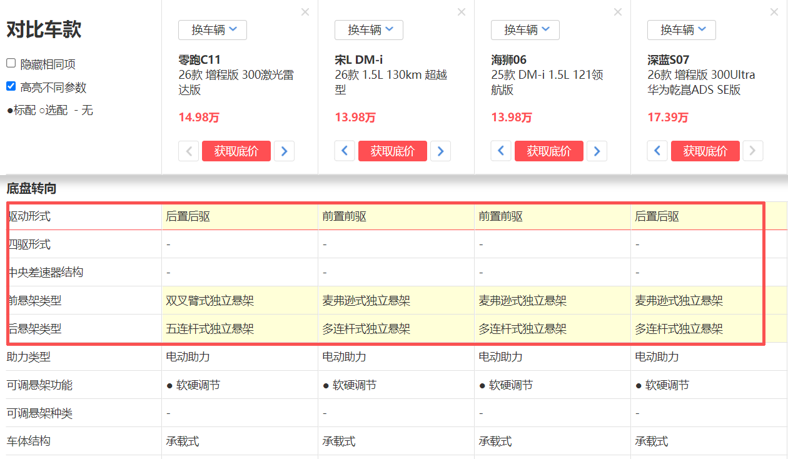Image resolution: width=788 pixels, height=459 pixels.
Task: Shift 海狮06 column left with arrow
Action: (501, 151)
